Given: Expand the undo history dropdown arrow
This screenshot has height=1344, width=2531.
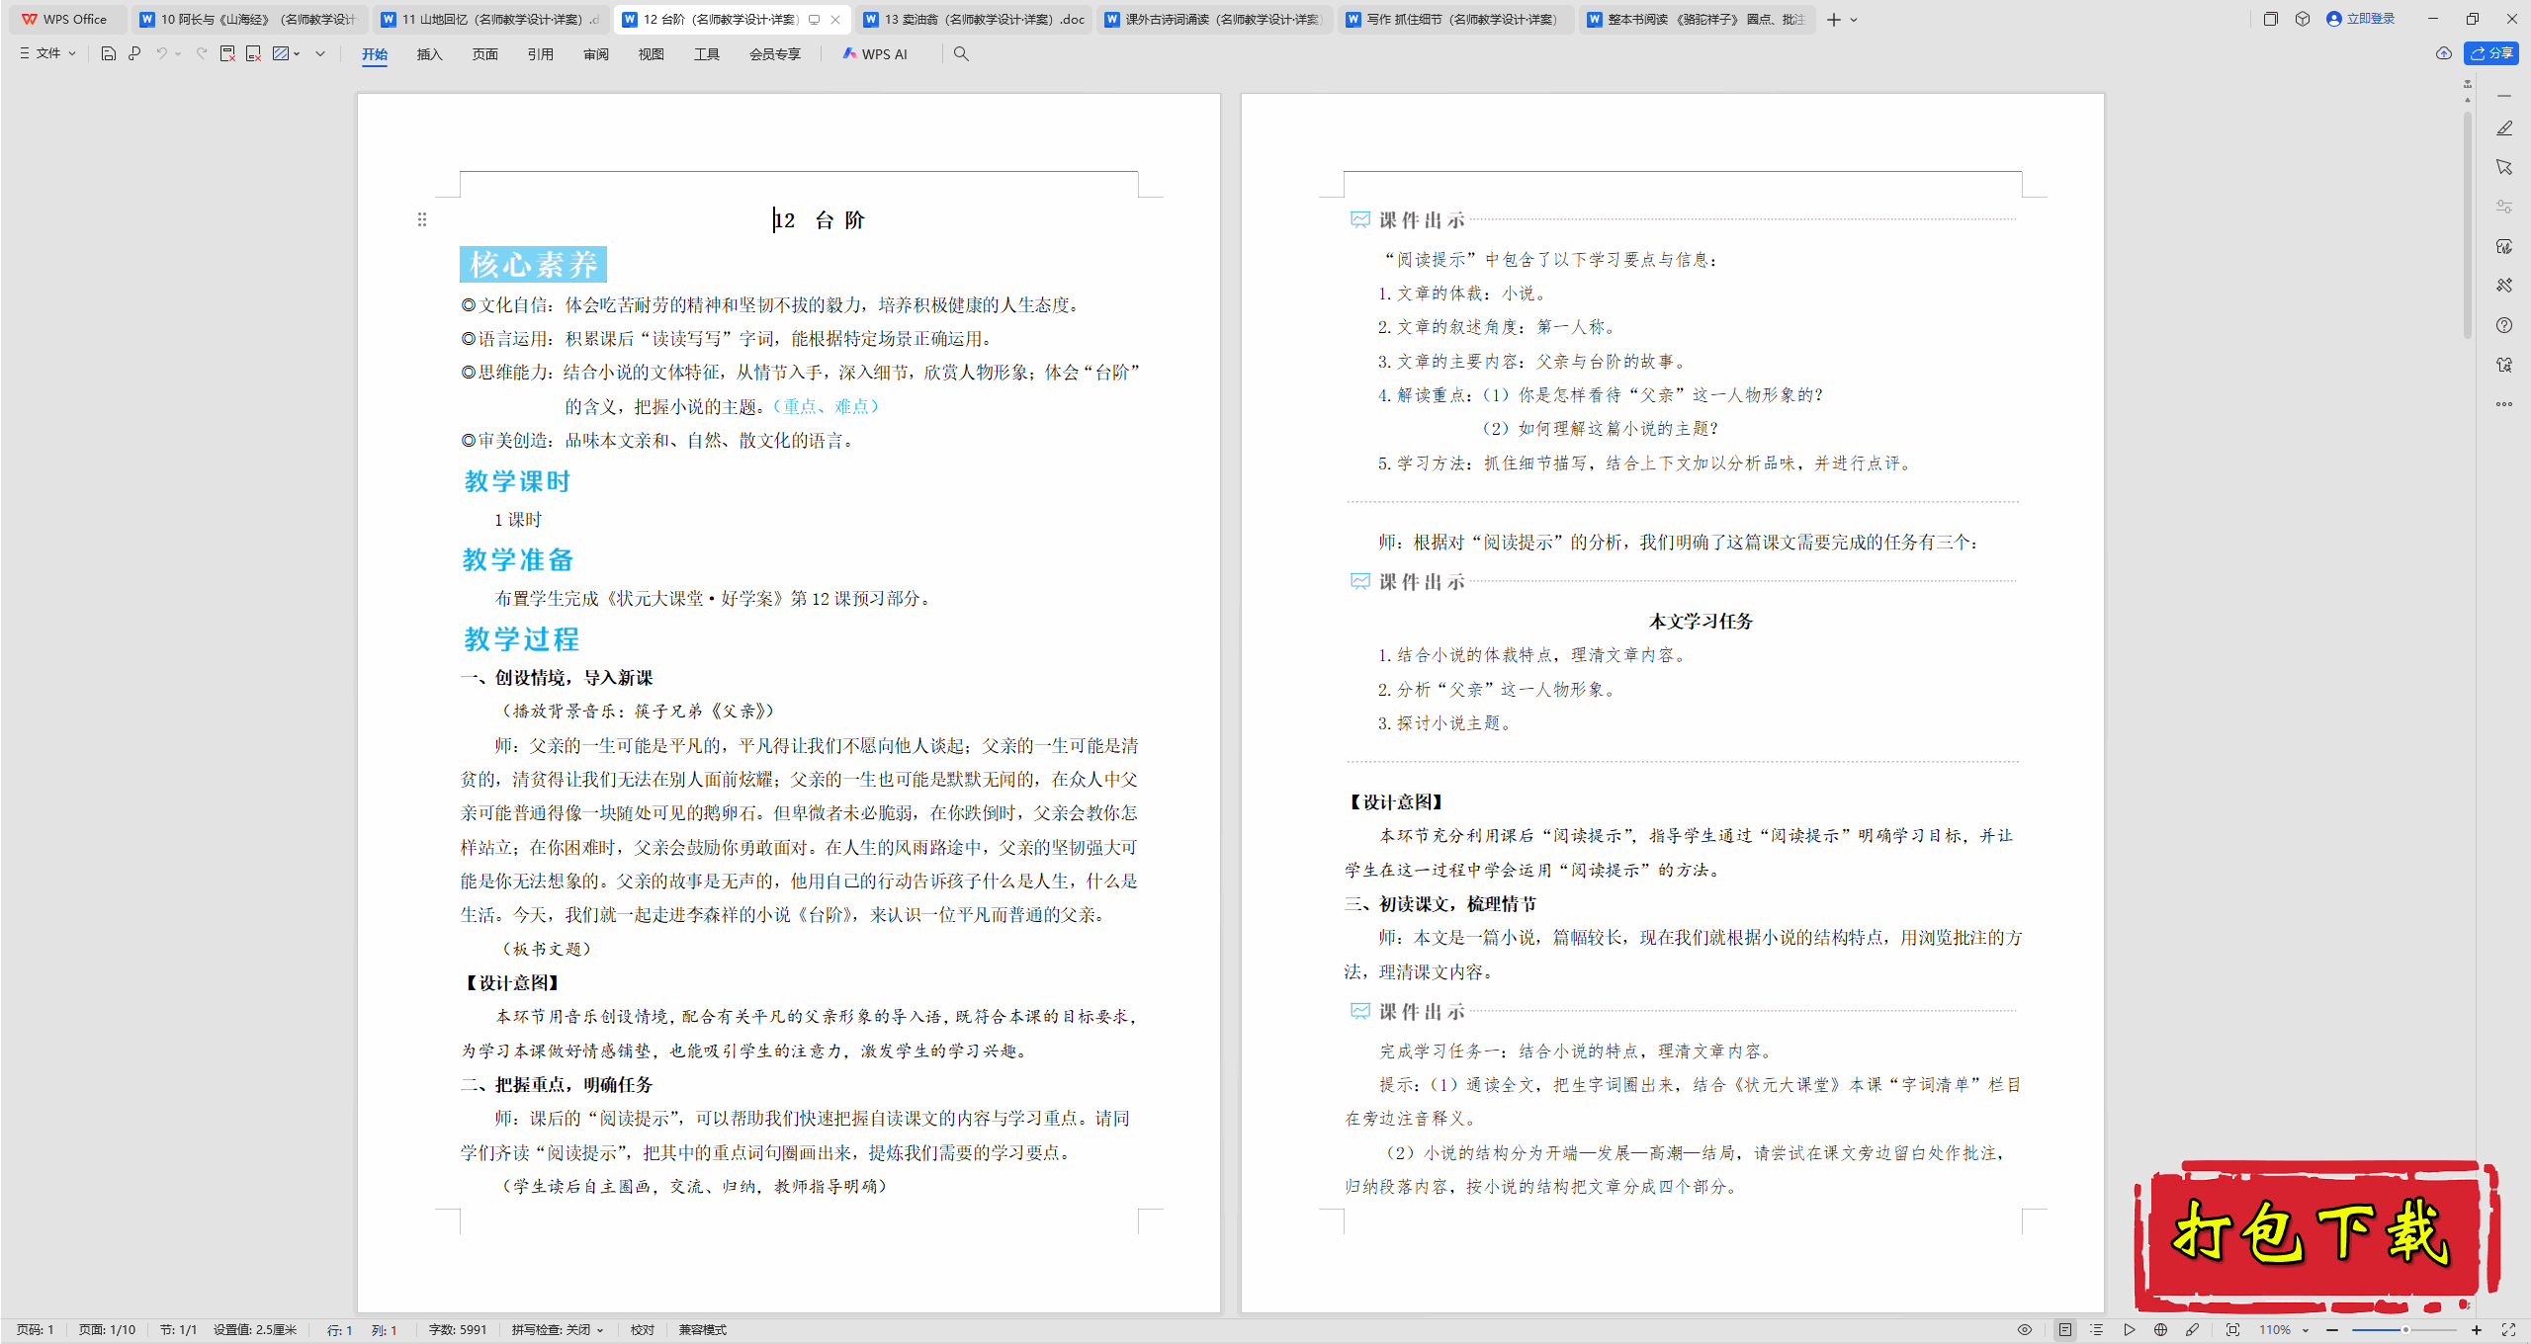Looking at the screenshot, I should tap(178, 53).
